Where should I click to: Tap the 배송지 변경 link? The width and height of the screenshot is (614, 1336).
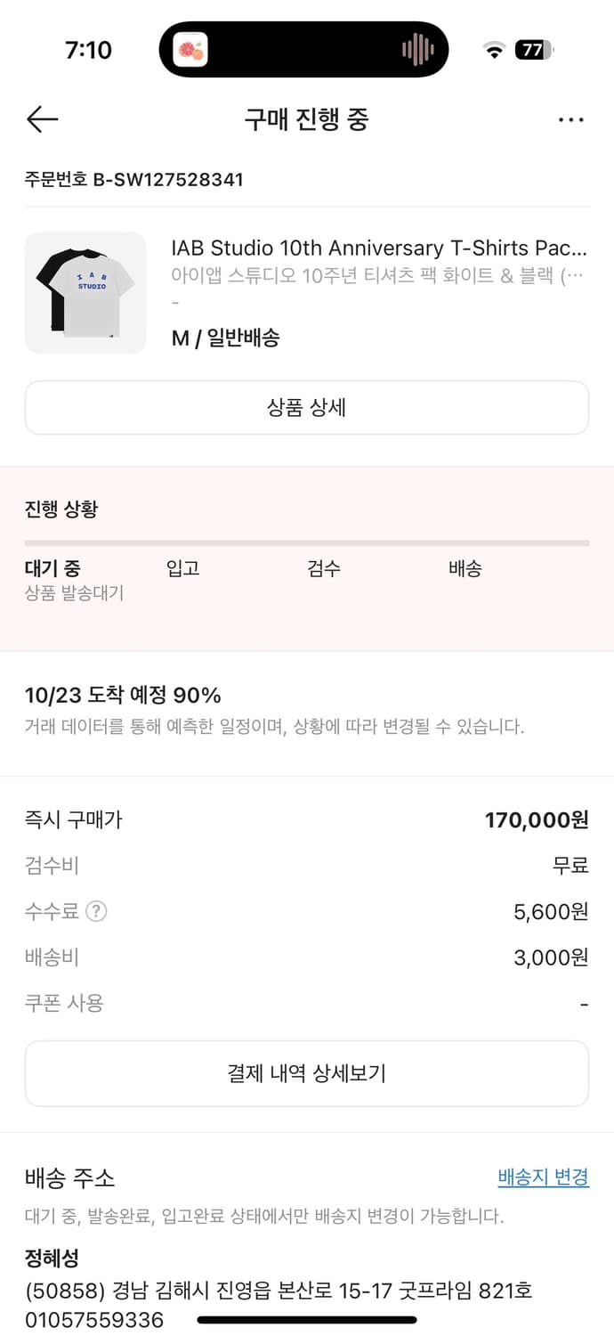(x=543, y=1177)
